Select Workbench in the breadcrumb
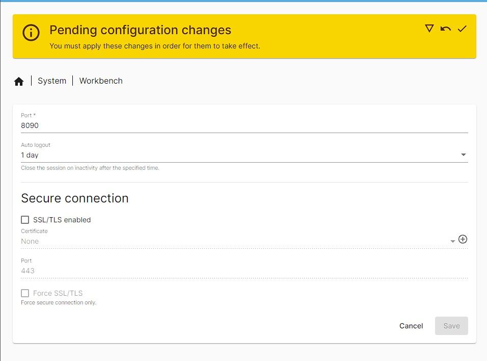487x361 pixels. click(x=101, y=81)
